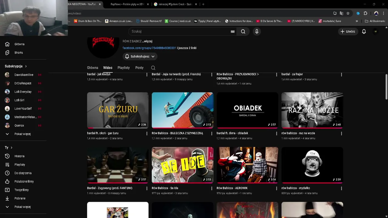The image size is (388, 218).
Task: Open Amazon.co.uk bookmark
Action: [x=119, y=21]
